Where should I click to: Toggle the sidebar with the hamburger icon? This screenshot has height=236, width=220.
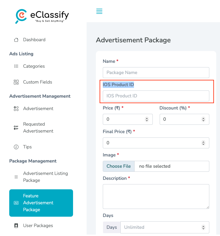99,11
